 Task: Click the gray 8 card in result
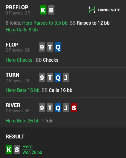[x=17, y=149]
